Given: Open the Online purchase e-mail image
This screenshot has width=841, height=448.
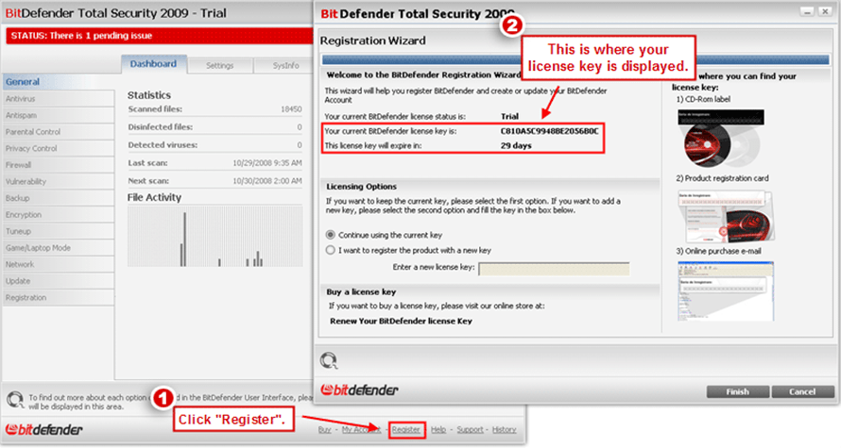Looking at the screenshot, I should coord(726,291).
